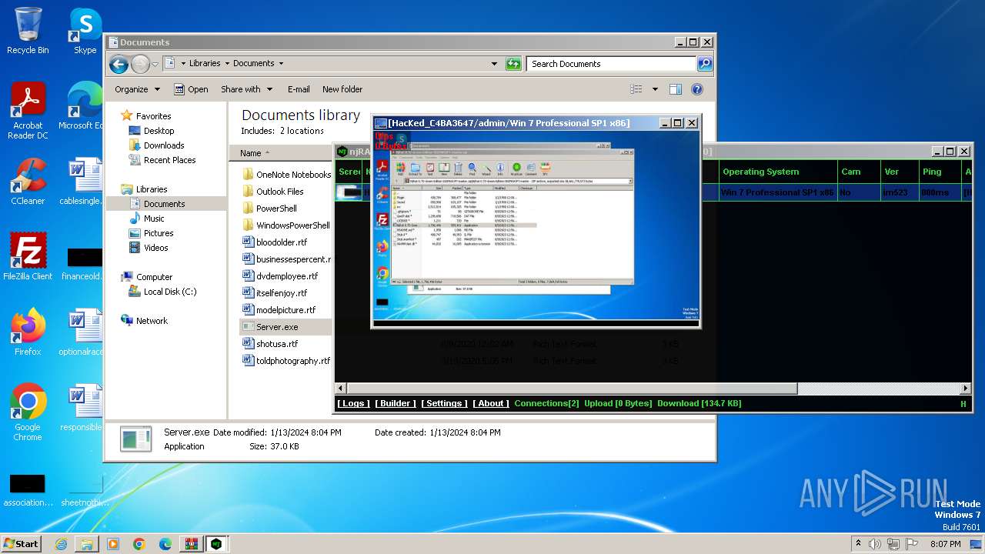
Task: Click the Open toolbar button
Action: pos(191,89)
